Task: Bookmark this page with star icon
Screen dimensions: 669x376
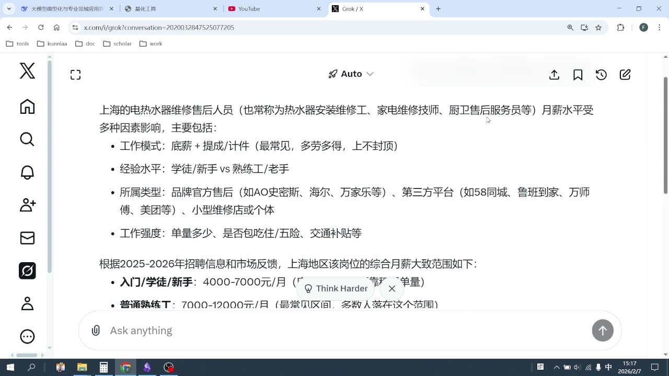Action: pos(598,28)
